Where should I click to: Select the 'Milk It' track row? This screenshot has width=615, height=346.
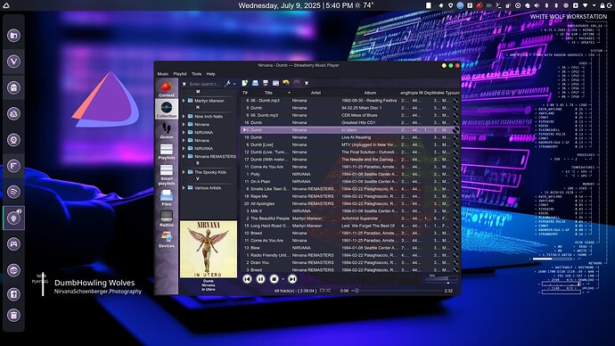pos(348,211)
